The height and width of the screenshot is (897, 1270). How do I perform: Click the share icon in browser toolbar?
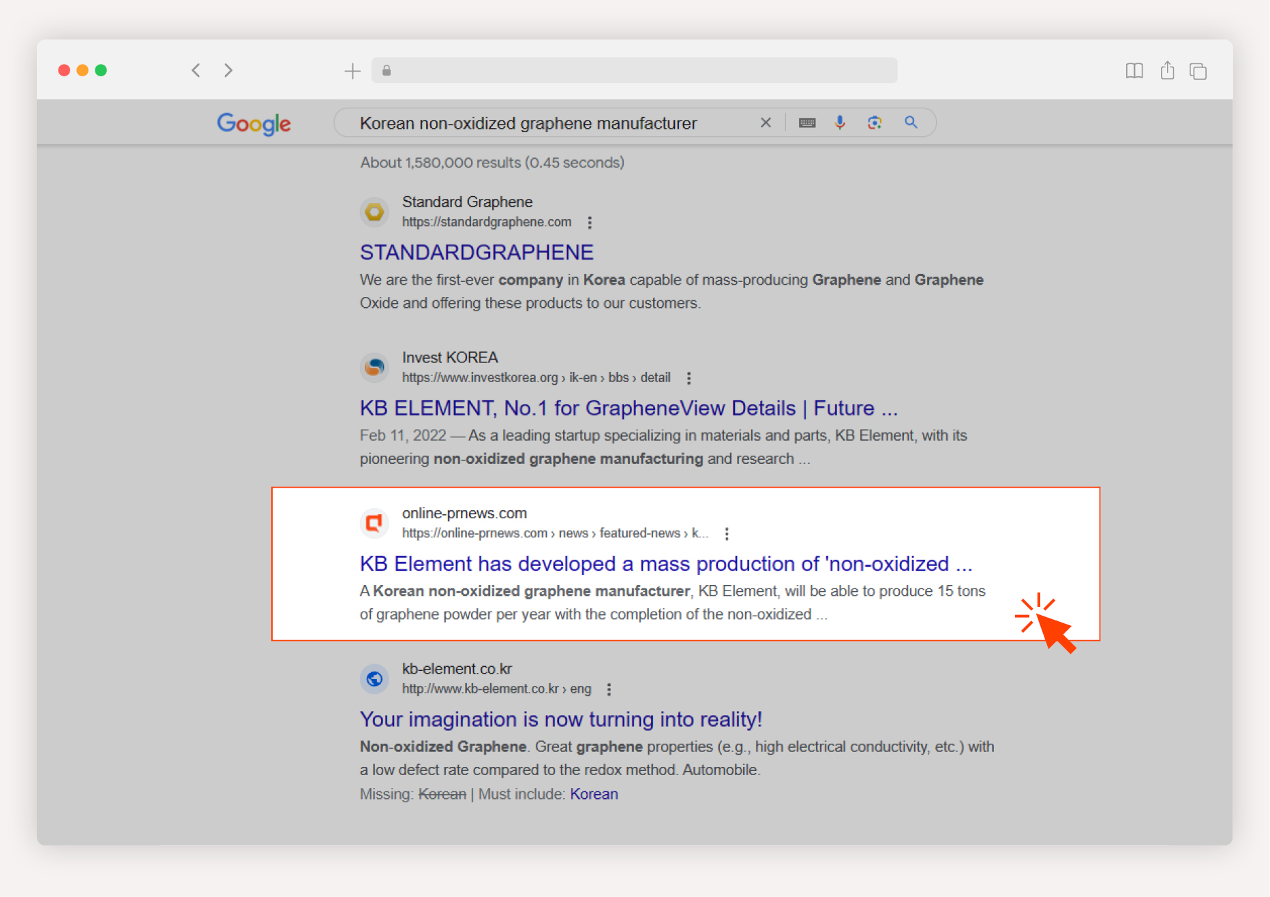[x=1167, y=70]
